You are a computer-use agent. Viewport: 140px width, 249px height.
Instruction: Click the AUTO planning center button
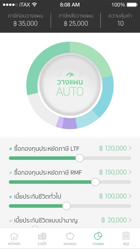click(x=70, y=85)
